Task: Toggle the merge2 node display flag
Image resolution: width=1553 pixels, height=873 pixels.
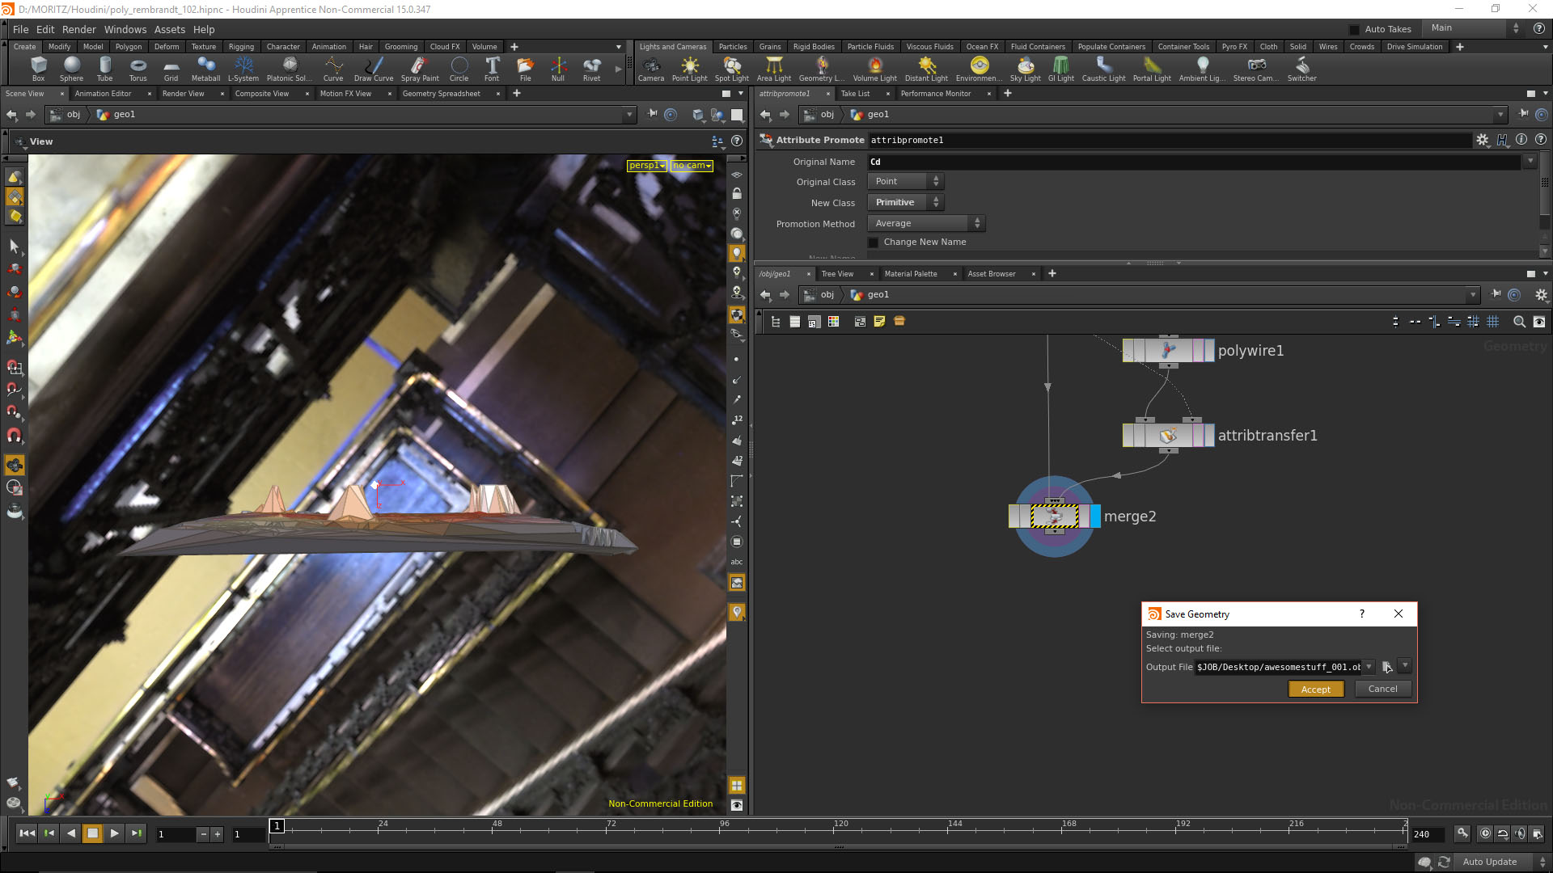Action: (x=1095, y=517)
